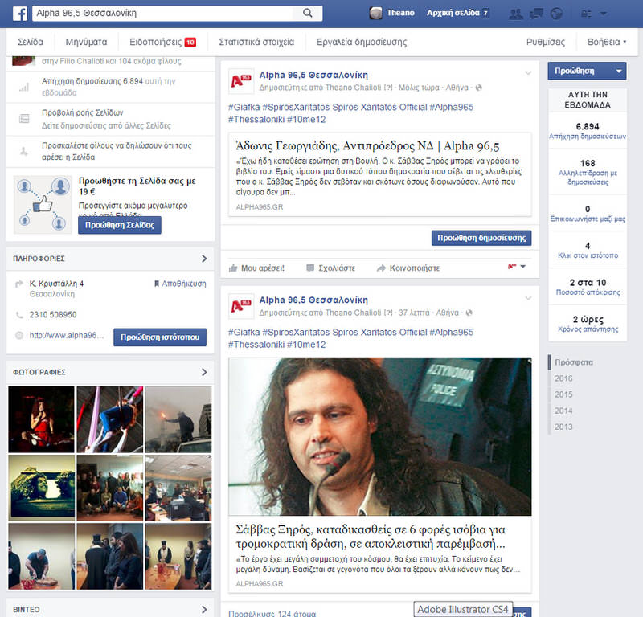The image size is (643, 617).
Task: Click the Κοινοποιήστε link on first post
Action: click(x=415, y=268)
